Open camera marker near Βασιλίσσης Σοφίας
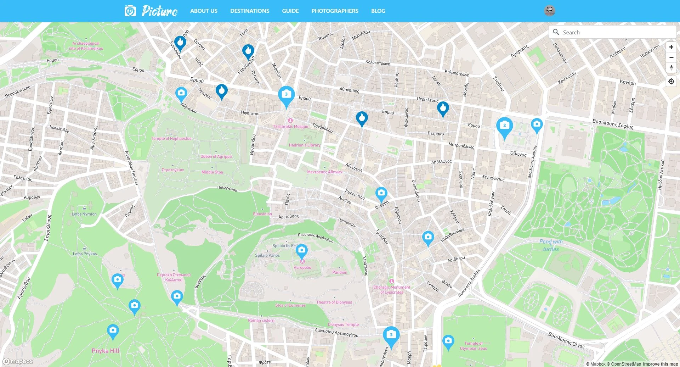 pyautogui.click(x=537, y=126)
